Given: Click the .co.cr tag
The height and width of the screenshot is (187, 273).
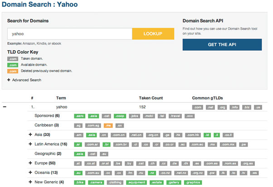Looking at the screenshot, I should [169, 144].
